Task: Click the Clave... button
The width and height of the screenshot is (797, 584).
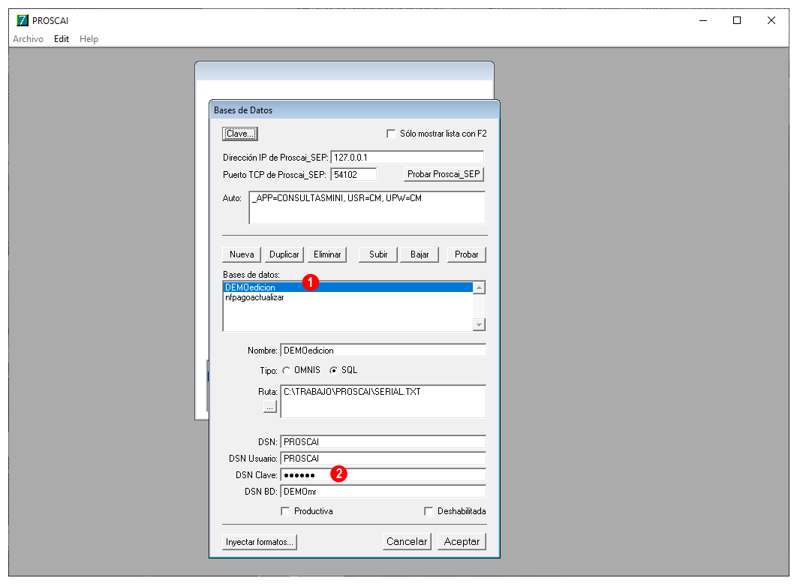Action: (x=240, y=134)
